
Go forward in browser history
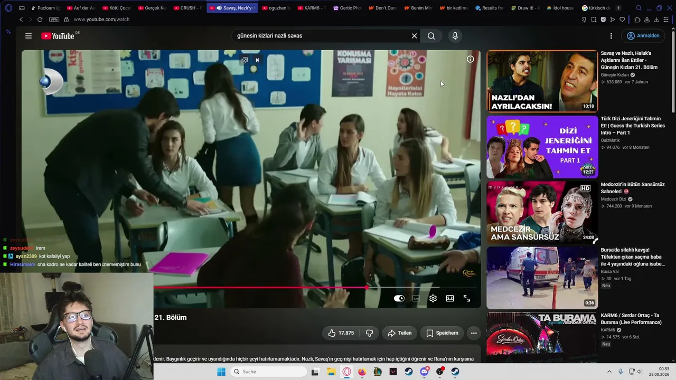(x=30, y=20)
